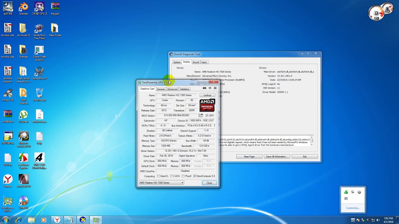Open the GPU-Z hamburger menu
This screenshot has width=399, height=224.
pos(215,88)
